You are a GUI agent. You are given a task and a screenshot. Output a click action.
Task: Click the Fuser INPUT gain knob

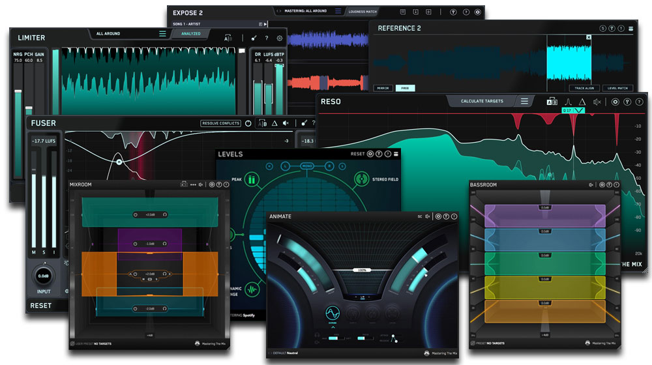pyautogui.click(x=43, y=276)
